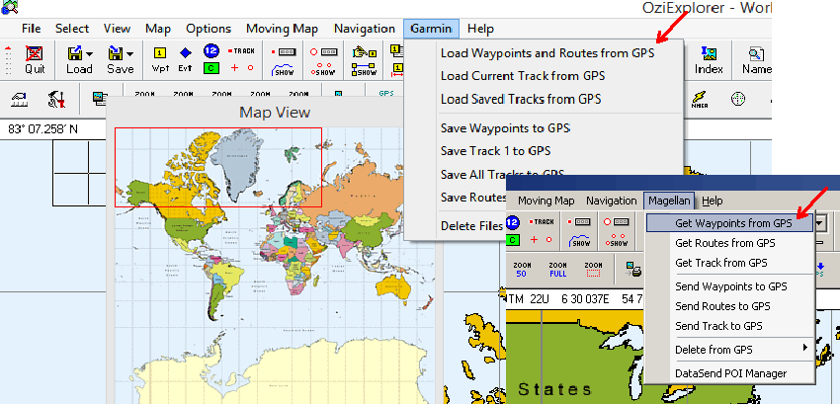Click the Map View window title

[275, 112]
